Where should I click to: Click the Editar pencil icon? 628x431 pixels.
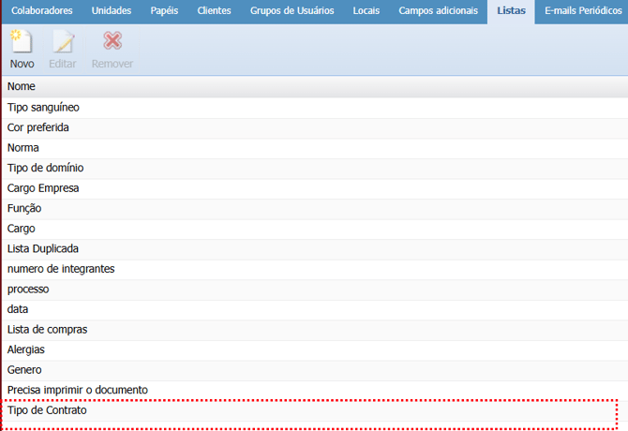click(63, 42)
